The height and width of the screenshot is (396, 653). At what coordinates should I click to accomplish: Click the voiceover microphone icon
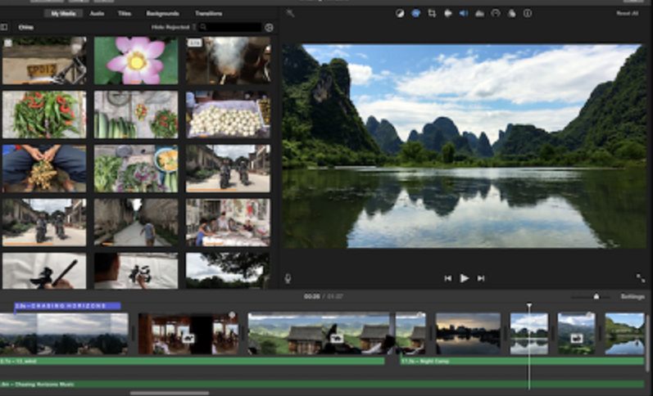[x=288, y=278]
